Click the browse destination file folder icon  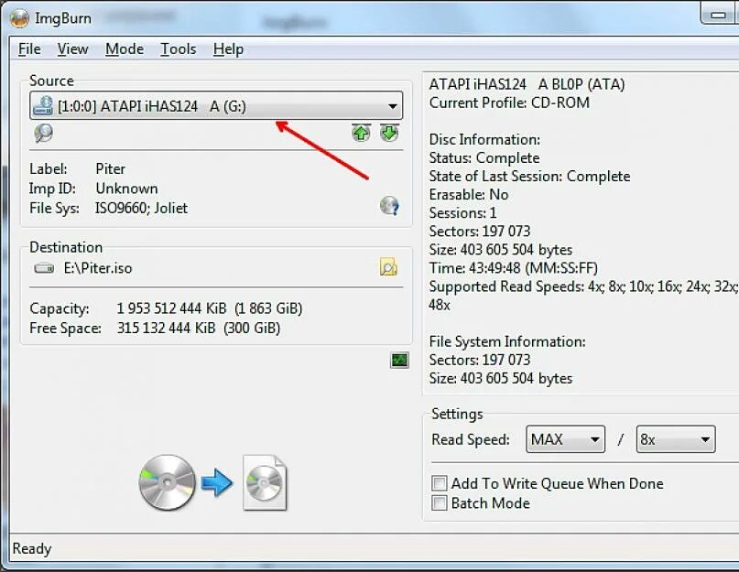pos(389,267)
